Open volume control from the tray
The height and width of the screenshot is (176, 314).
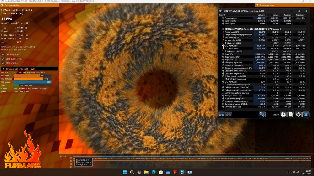coord(297,172)
